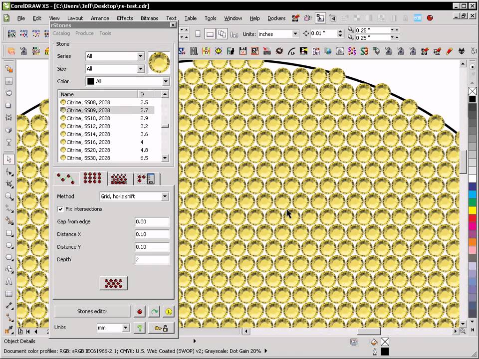Click the eCut toolbar icon
The height and width of the screenshot is (359, 479).
coord(418,18)
